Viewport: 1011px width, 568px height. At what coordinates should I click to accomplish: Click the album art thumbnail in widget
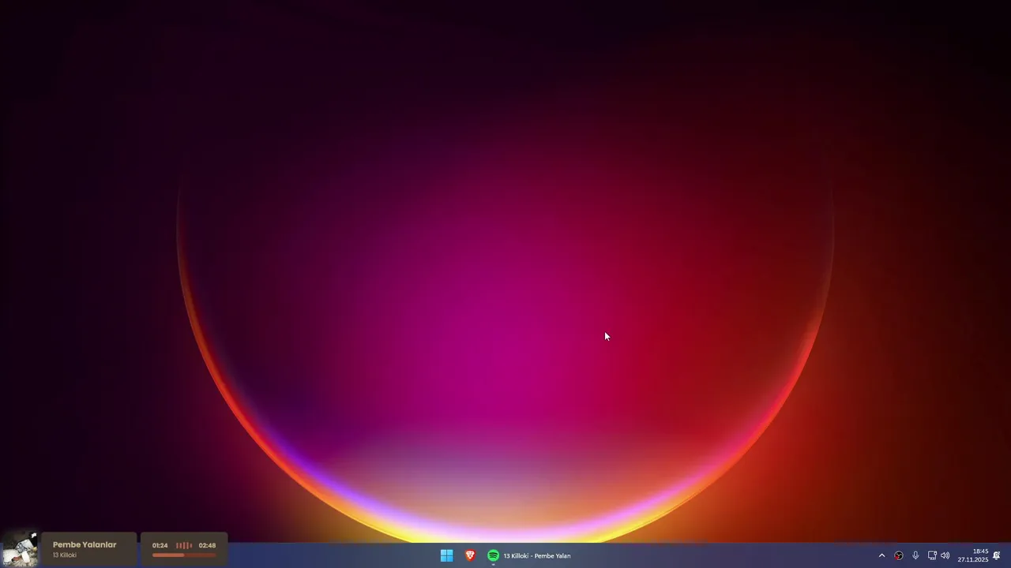click(x=20, y=549)
